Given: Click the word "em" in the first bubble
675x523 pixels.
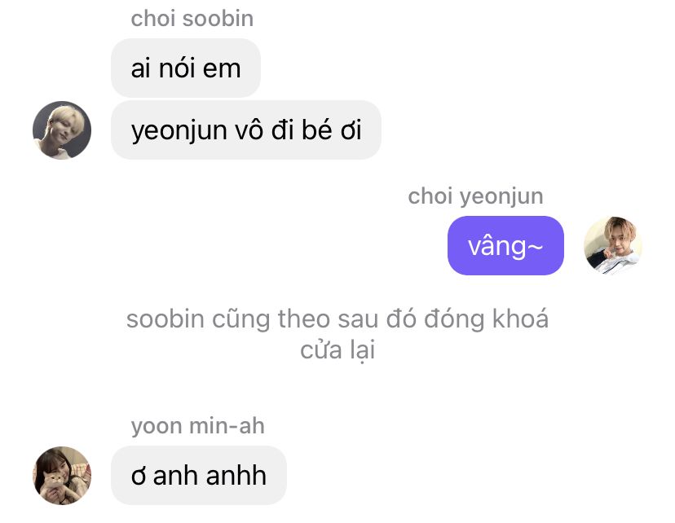Looking at the screenshot, I should (x=222, y=68).
